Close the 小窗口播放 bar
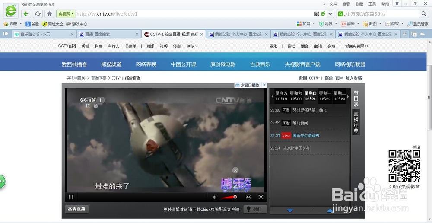The height and width of the screenshot is (223, 432). tap(264, 85)
